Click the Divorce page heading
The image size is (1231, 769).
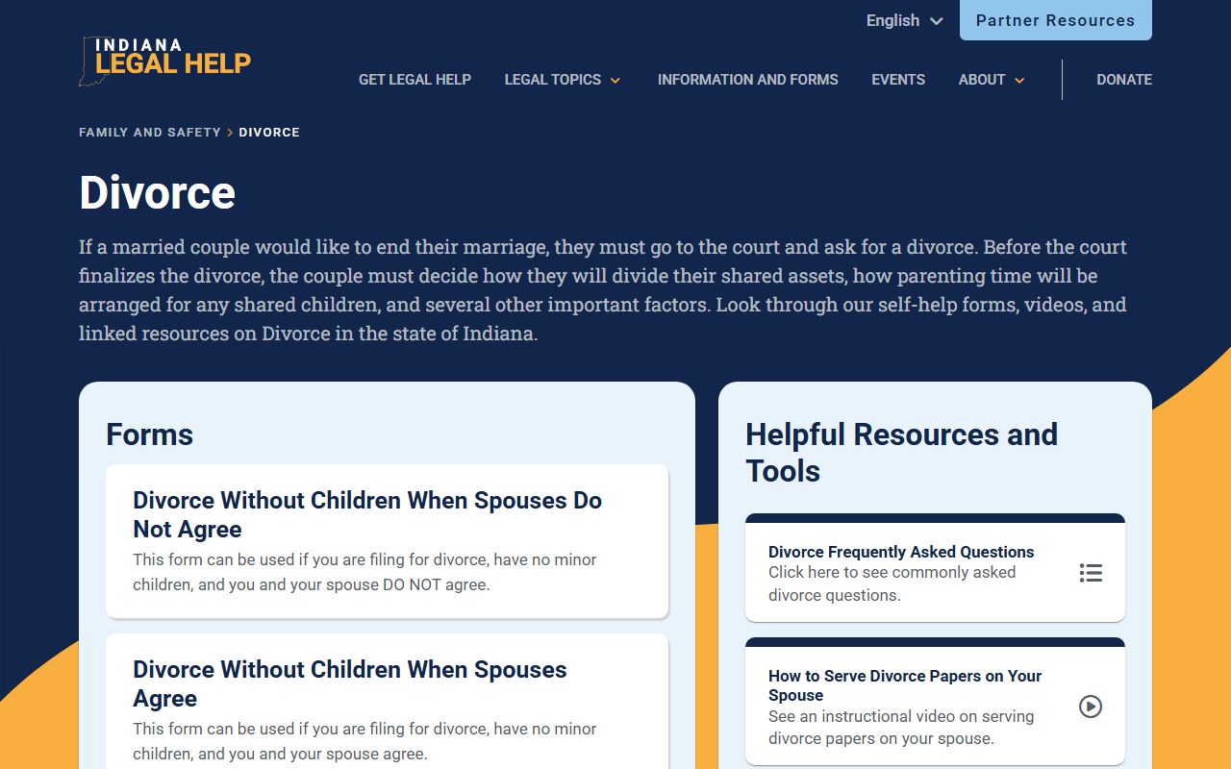click(x=157, y=192)
